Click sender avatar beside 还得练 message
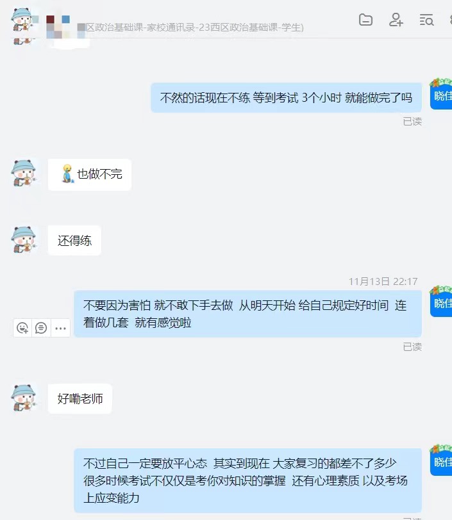 click(x=24, y=240)
